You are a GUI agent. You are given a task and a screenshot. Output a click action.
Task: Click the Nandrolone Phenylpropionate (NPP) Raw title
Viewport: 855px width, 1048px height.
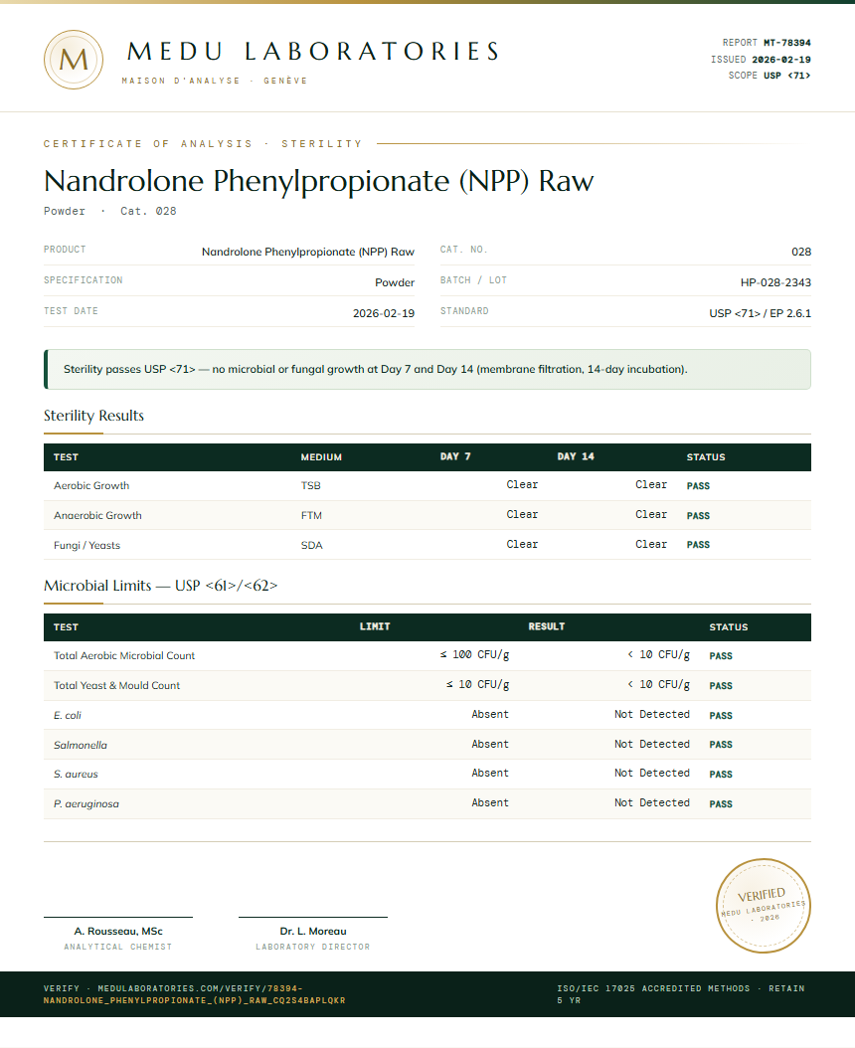(x=318, y=181)
